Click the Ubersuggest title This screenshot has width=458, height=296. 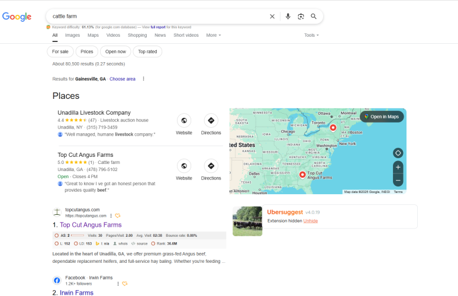coord(285,212)
